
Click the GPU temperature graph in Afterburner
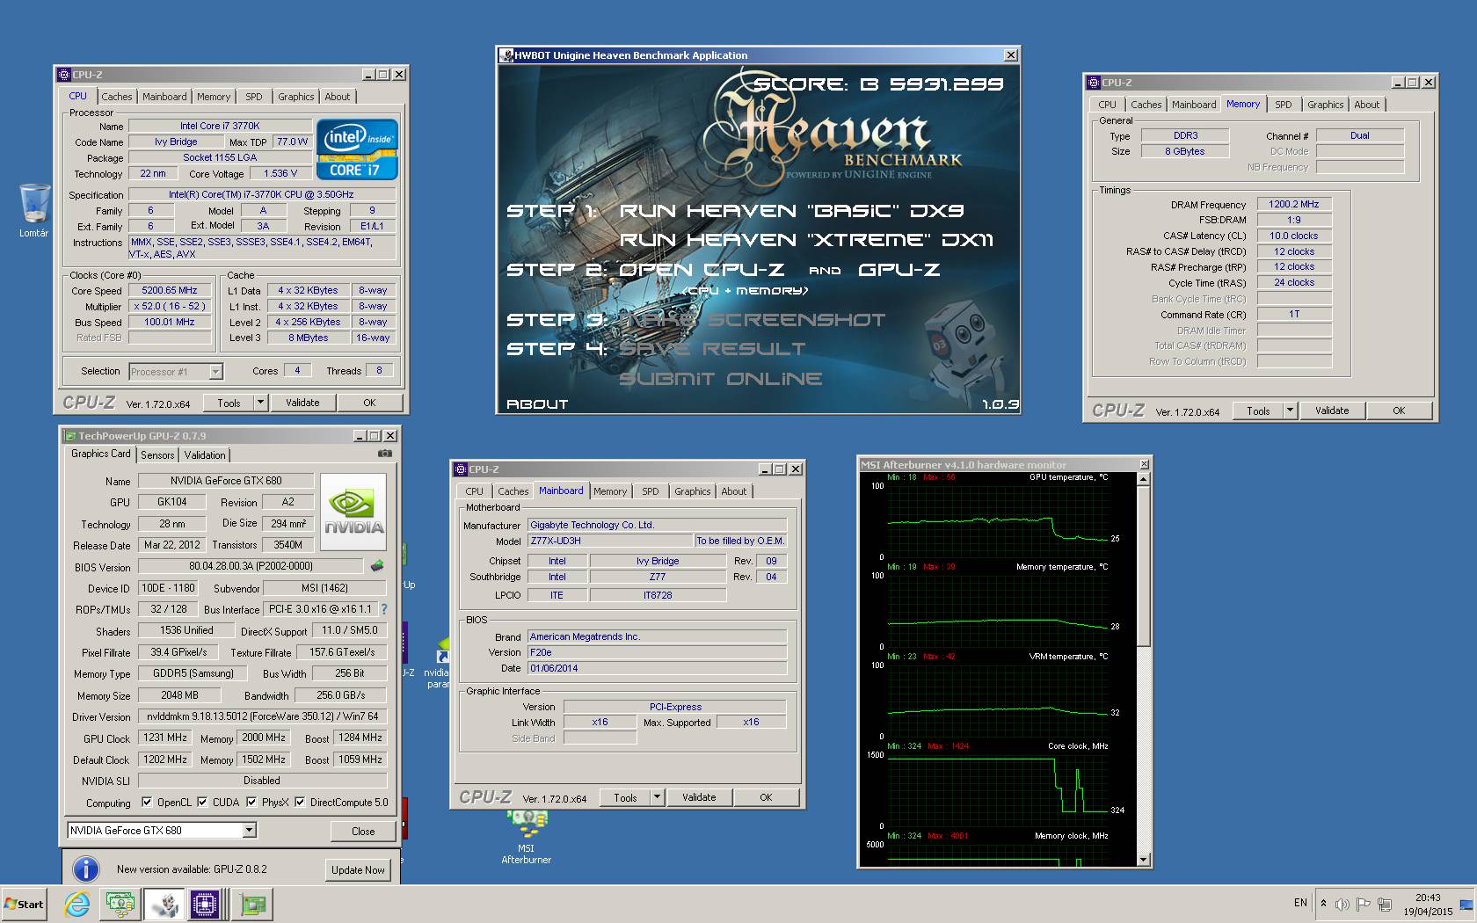point(998,521)
